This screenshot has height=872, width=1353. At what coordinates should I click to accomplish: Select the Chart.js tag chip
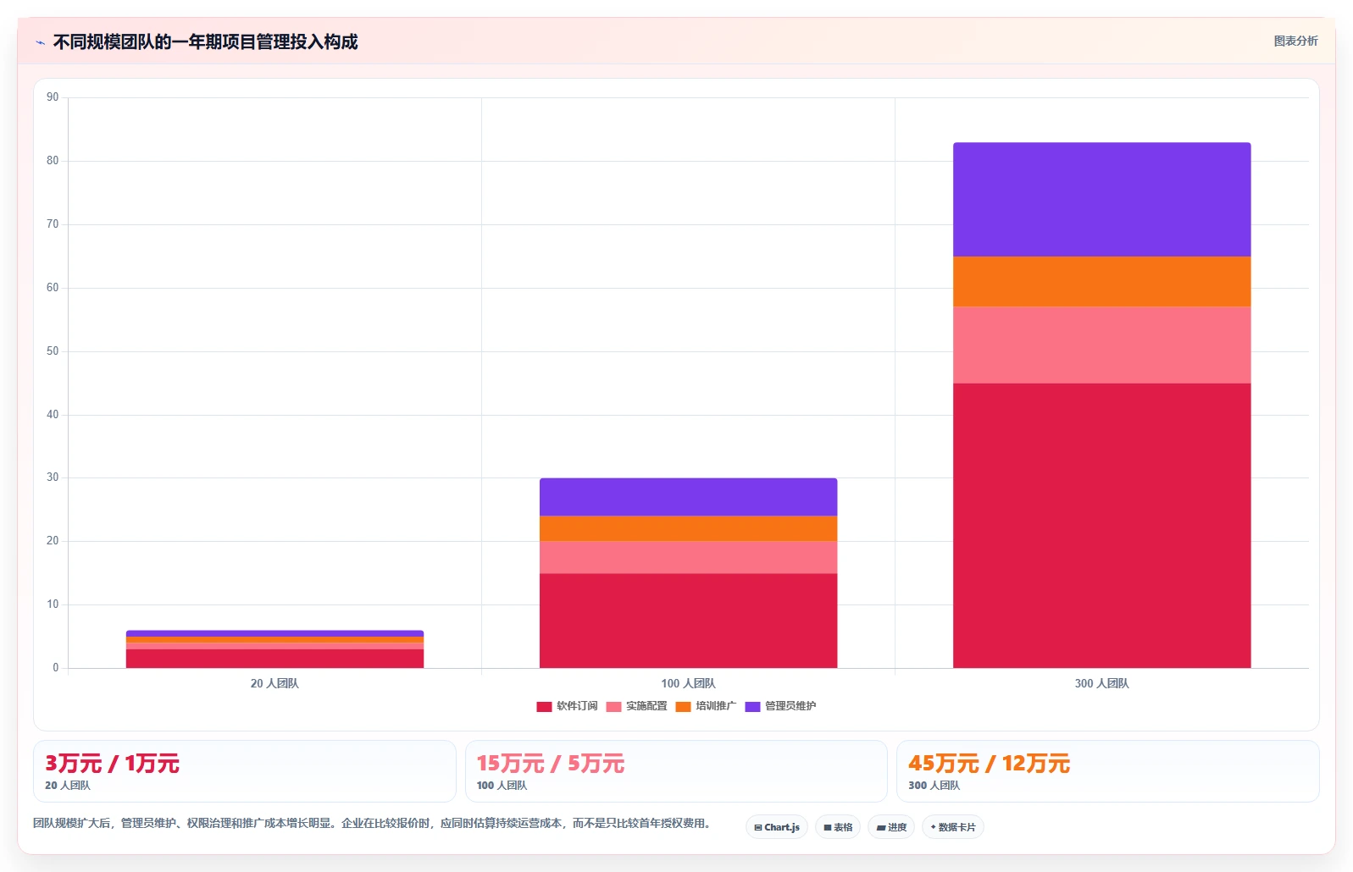777,827
